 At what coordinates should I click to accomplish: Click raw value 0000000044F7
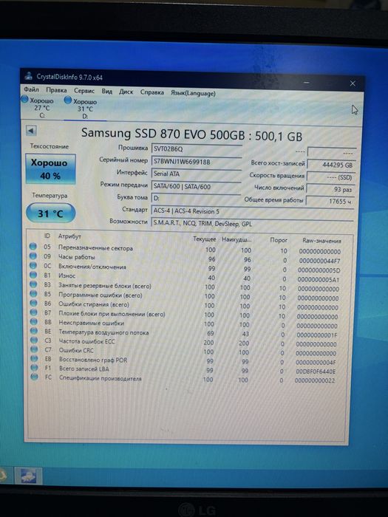319,261
